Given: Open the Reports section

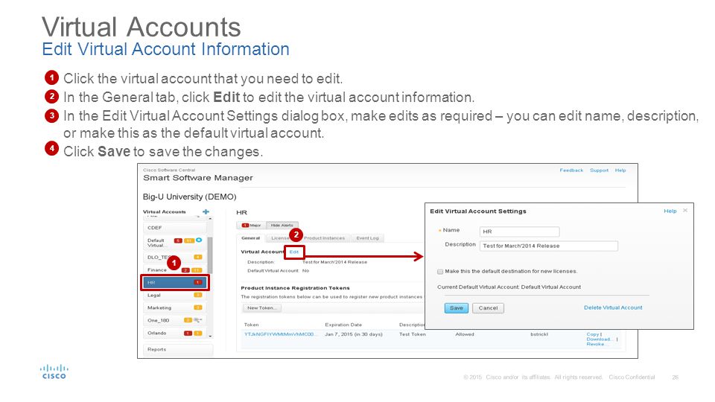Looking at the screenshot, I should [178, 350].
